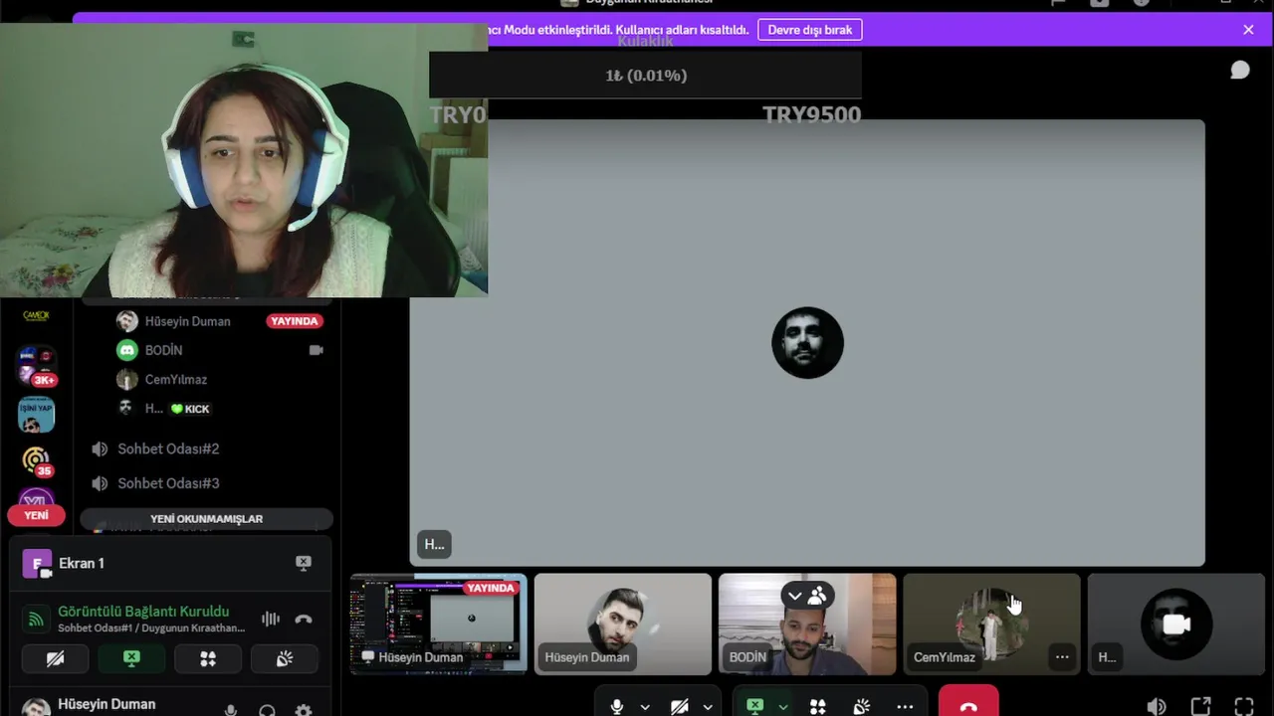1274x716 pixels.
Task: Open activities button in the left panel
Action: [208, 658]
